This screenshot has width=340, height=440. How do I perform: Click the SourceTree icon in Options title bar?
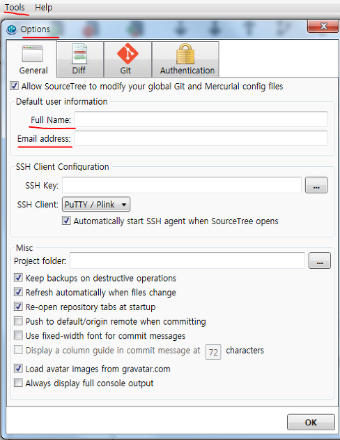click(12, 29)
